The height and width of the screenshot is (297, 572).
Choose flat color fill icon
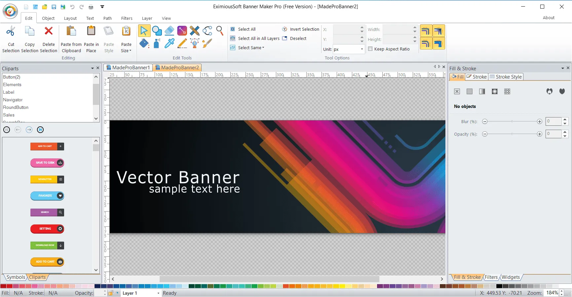(x=470, y=91)
